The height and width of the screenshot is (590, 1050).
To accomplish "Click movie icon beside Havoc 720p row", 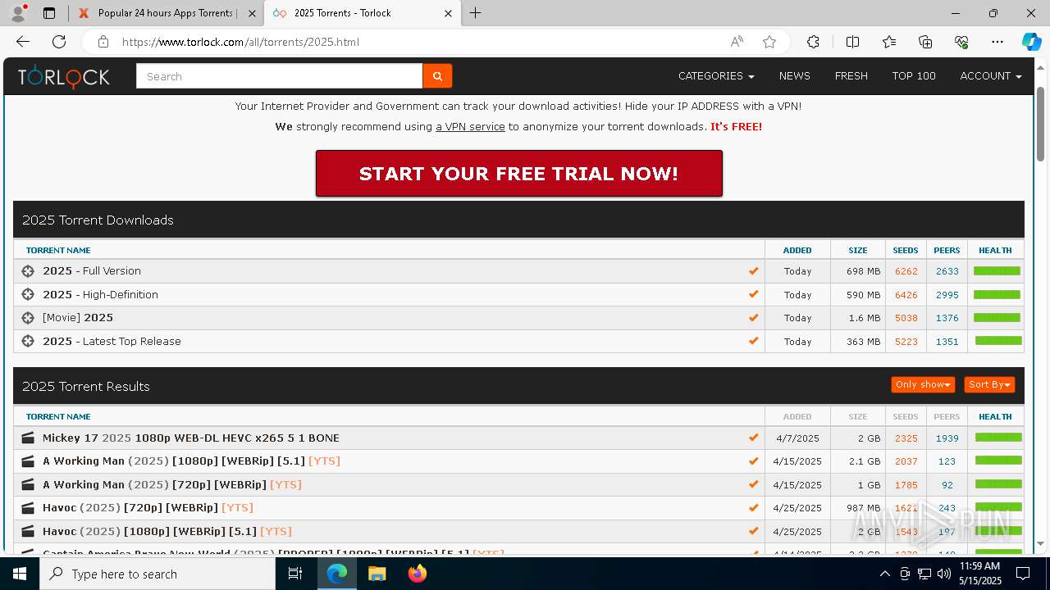I will coord(28,508).
